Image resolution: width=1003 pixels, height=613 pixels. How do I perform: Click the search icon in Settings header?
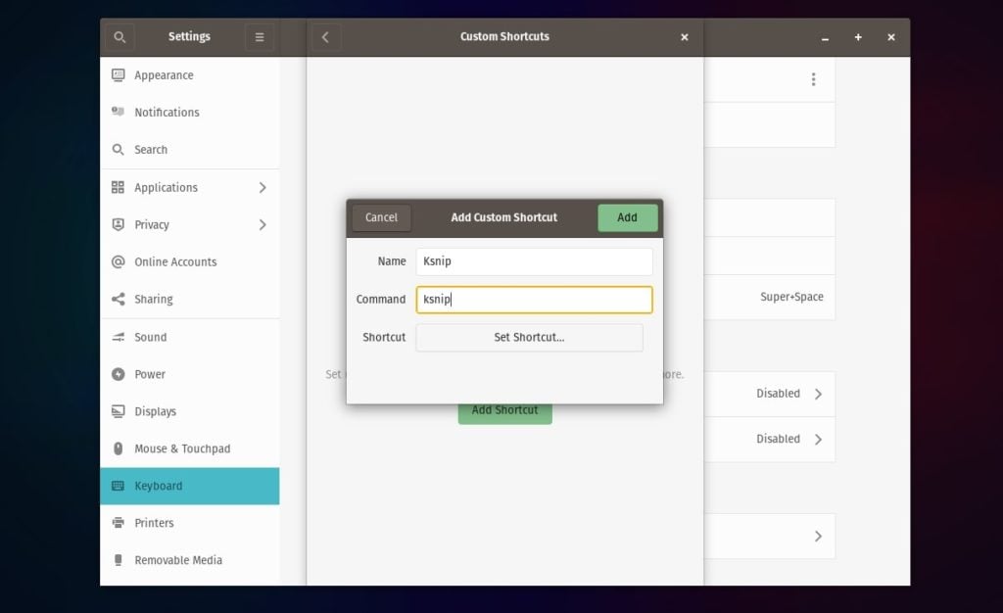(119, 37)
